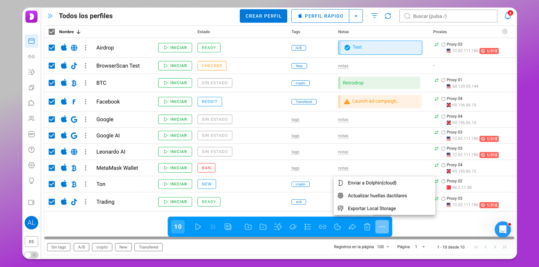The image size is (539, 267).
Task: Start selected profiles with the play icon
Action: pyautogui.click(x=198, y=227)
